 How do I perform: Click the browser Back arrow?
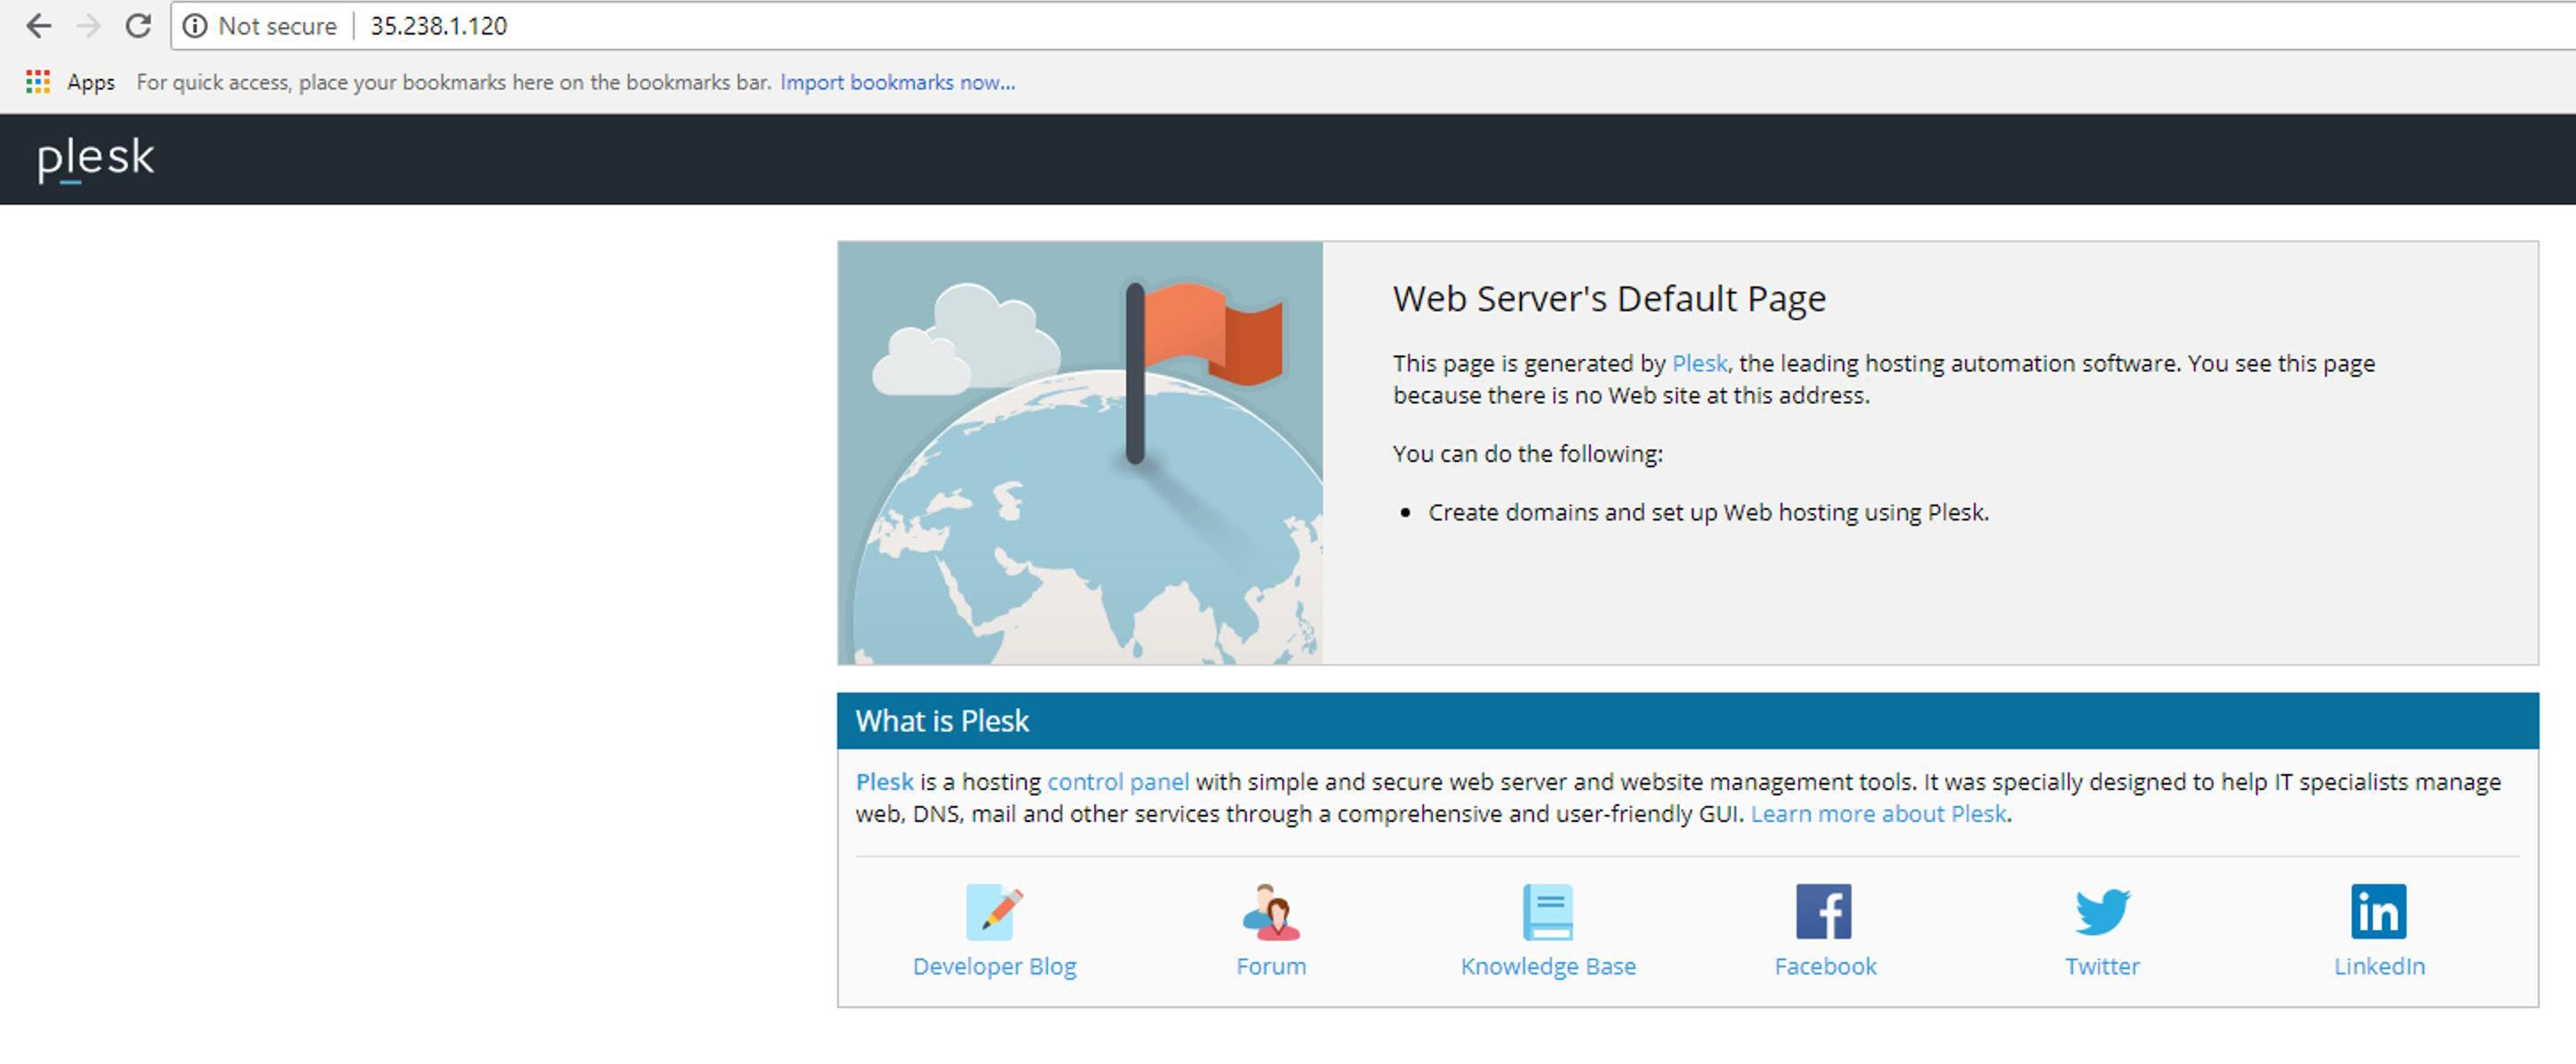[x=38, y=26]
